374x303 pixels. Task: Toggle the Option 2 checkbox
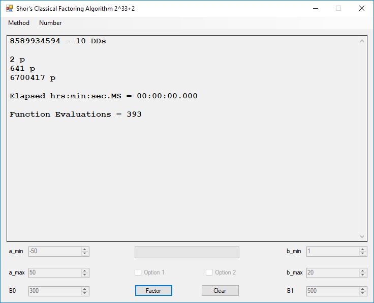coord(209,272)
